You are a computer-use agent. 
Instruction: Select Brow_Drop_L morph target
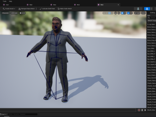tap(151, 38)
